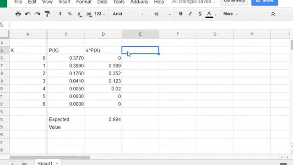Toggle strikethrough formatting
293x165 pixels.
200,14
